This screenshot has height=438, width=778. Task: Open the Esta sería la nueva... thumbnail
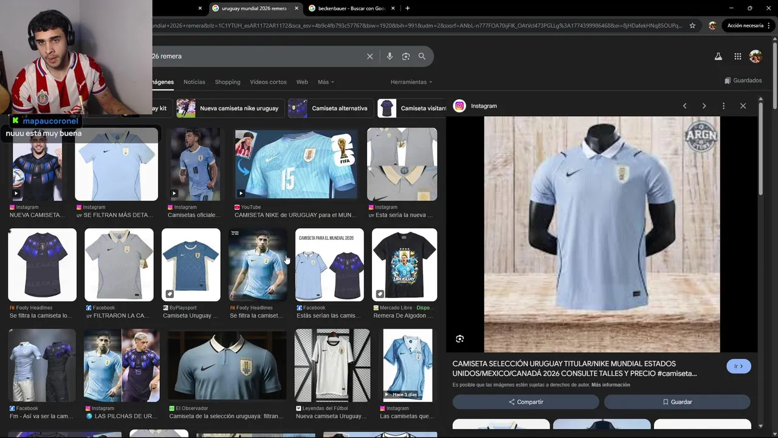[x=402, y=164]
